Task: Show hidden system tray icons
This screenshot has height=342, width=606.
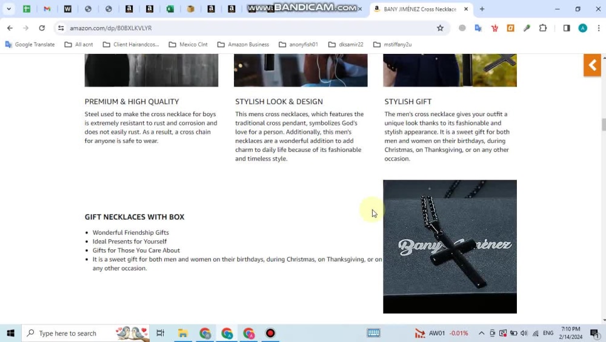Action: [x=481, y=333]
